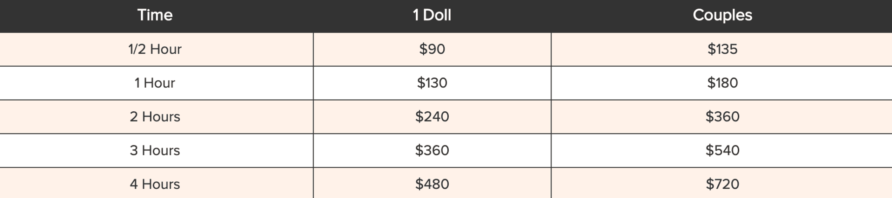
Task: Click the $360 price in Couples column
Action: [722, 117]
